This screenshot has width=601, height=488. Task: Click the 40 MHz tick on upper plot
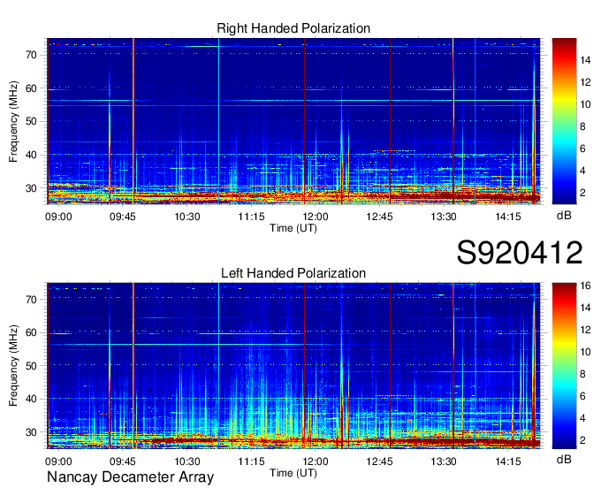[x=32, y=155]
